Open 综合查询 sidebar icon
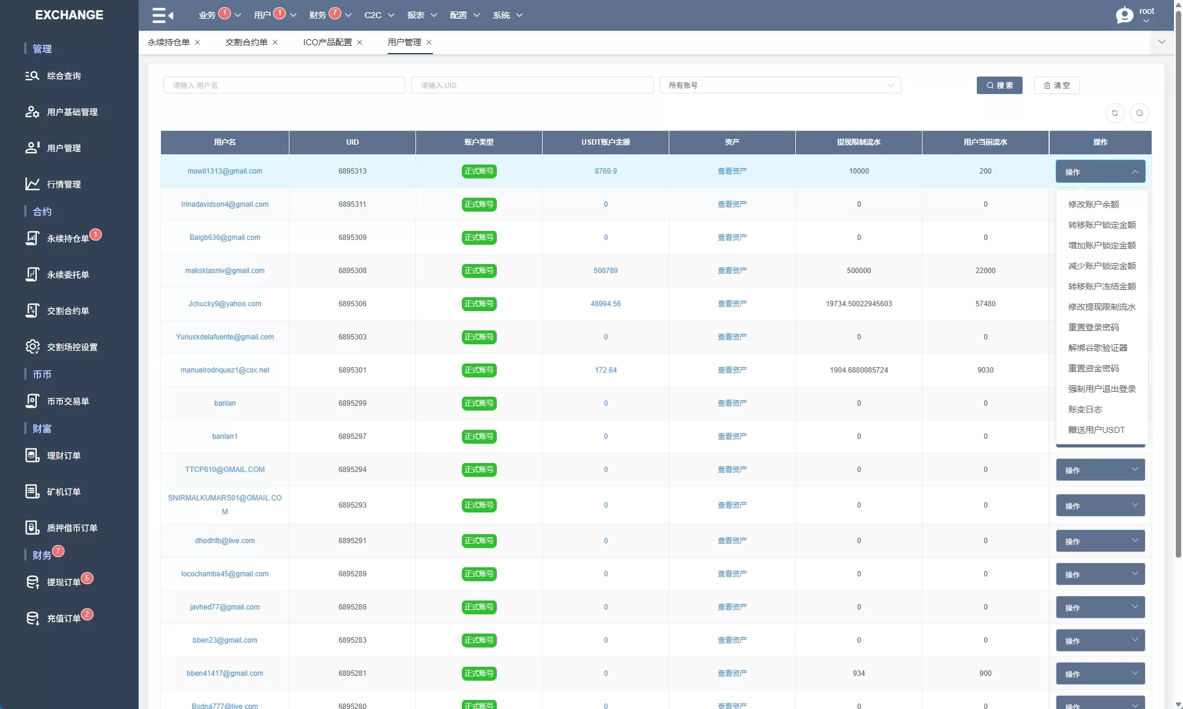Screen dimensions: 1183x709 click(x=32, y=76)
